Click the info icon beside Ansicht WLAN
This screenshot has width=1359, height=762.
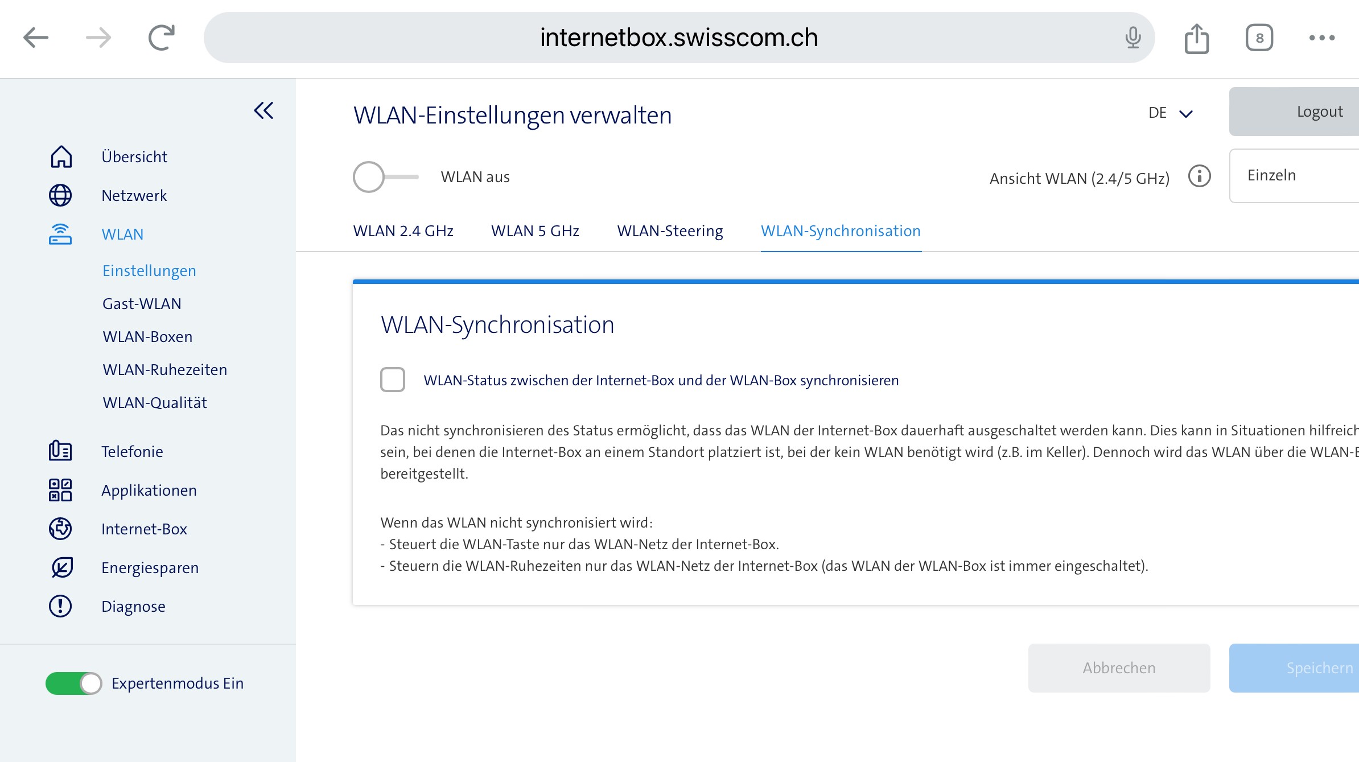click(x=1199, y=176)
